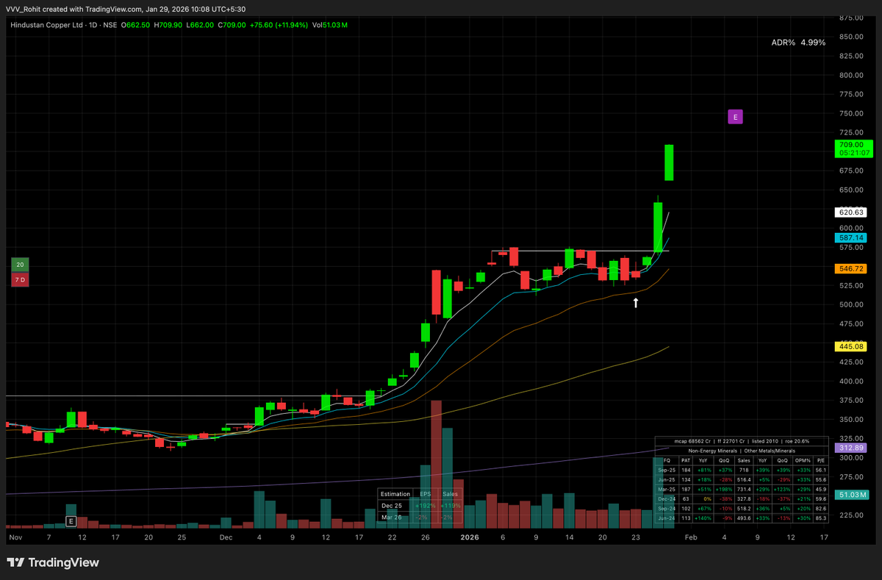Click the latest tall green candle near 709
Image resolution: width=882 pixels, height=580 pixels.
pyautogui.click(x=669, y=162)
